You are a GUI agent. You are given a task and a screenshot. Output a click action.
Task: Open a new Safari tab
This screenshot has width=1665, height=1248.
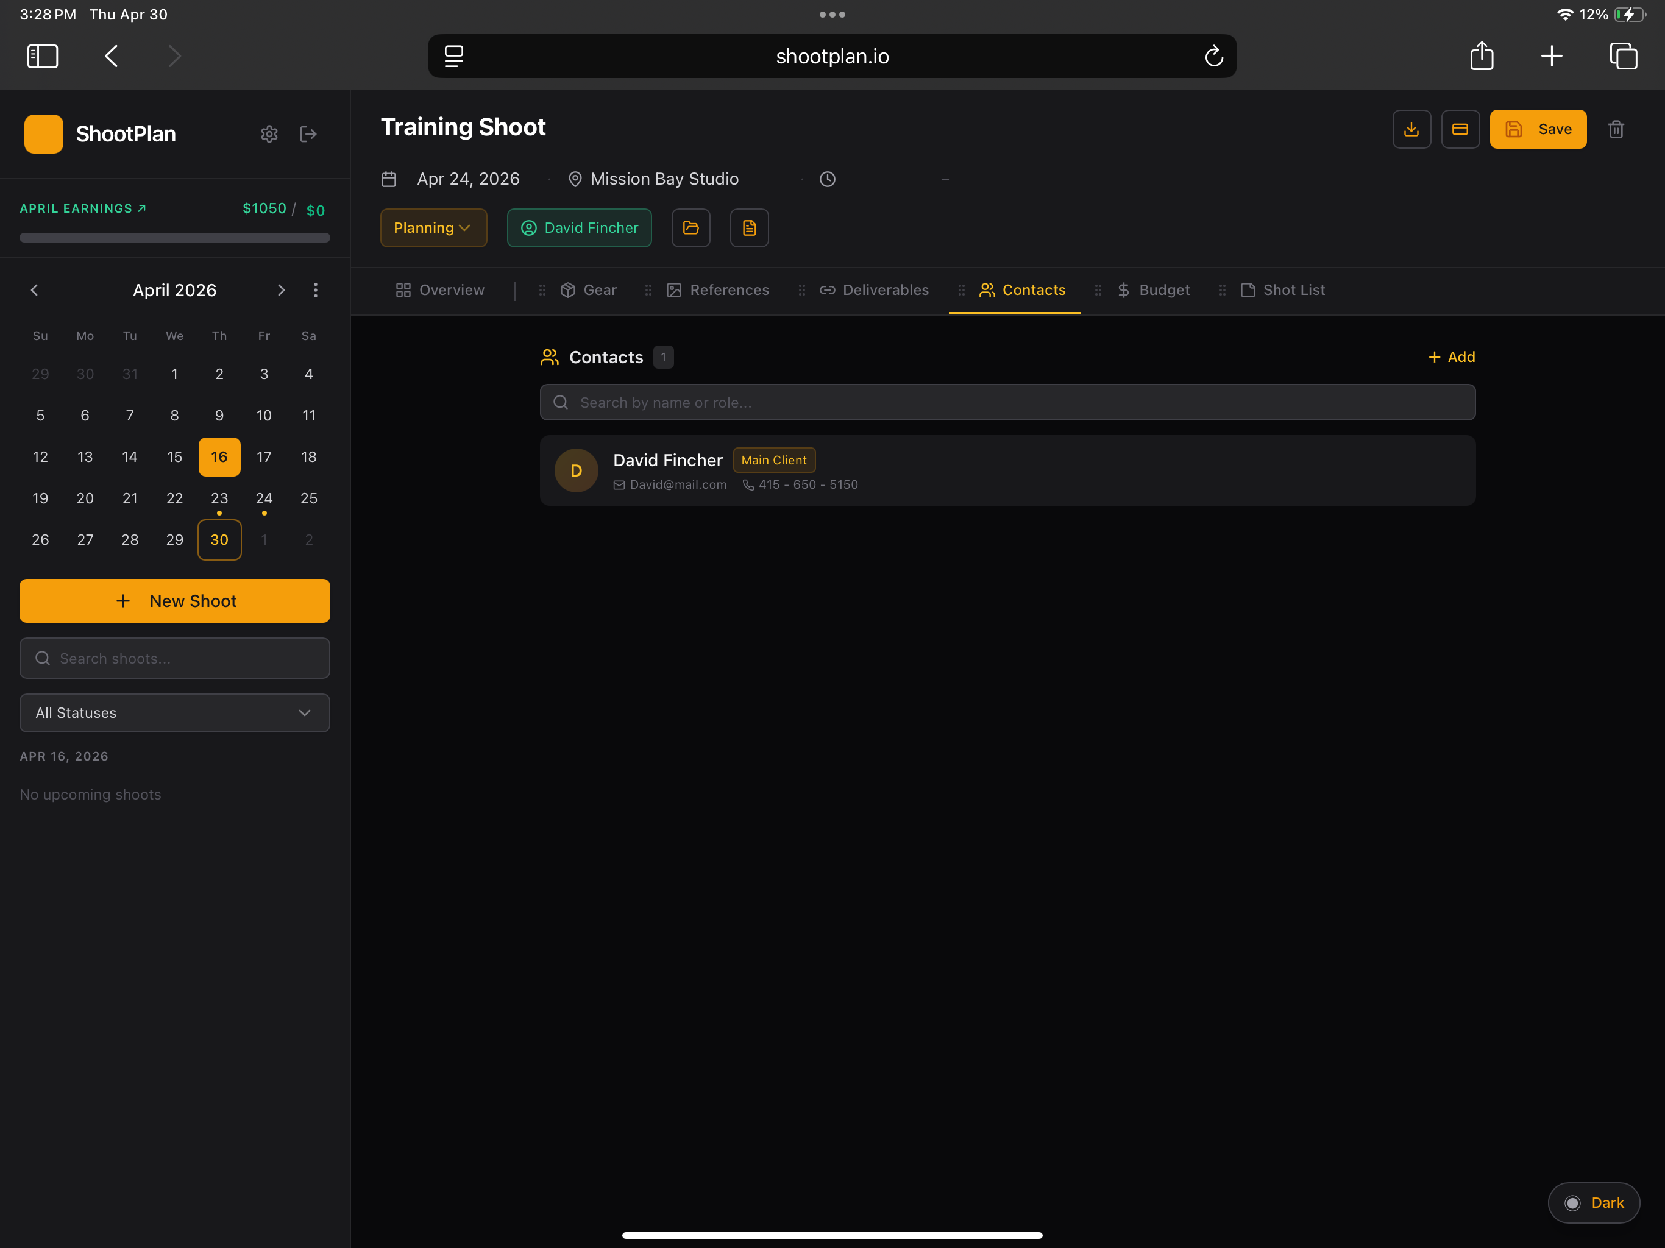click(1552, 55)
